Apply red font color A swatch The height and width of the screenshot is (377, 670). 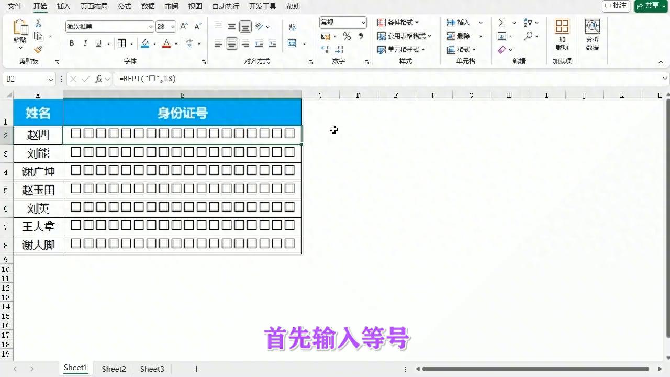166,43
